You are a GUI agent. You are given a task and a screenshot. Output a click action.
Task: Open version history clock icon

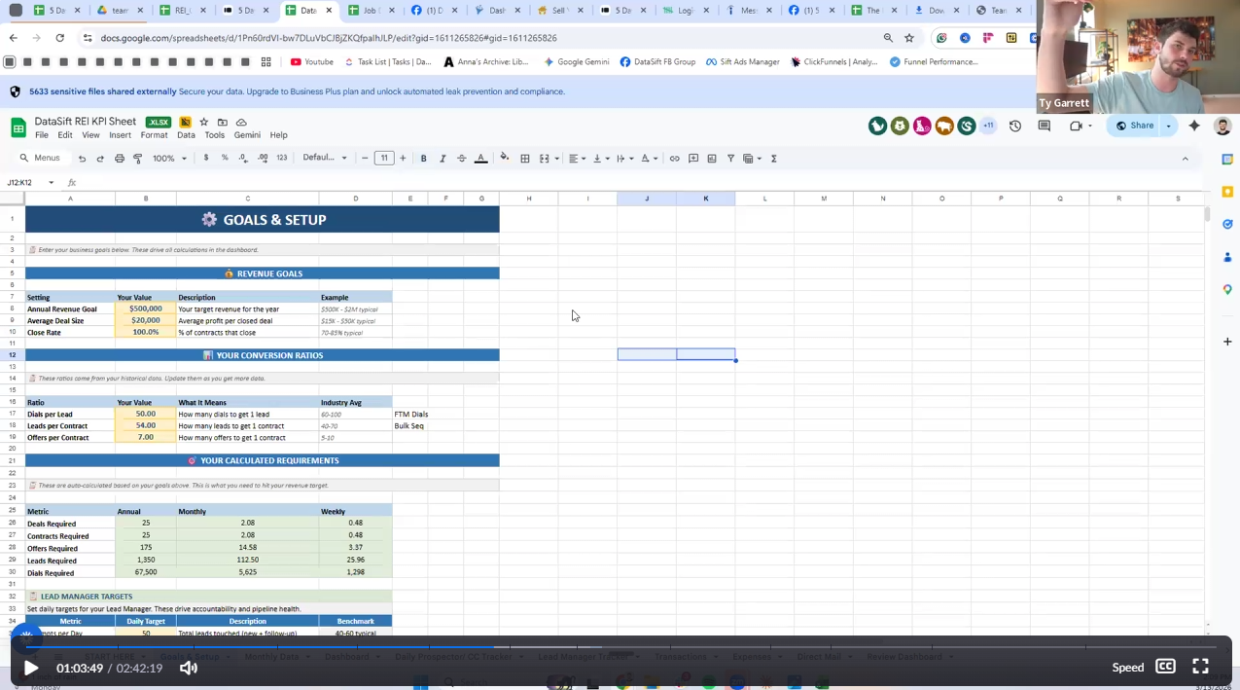click(x=1015, y=126)
